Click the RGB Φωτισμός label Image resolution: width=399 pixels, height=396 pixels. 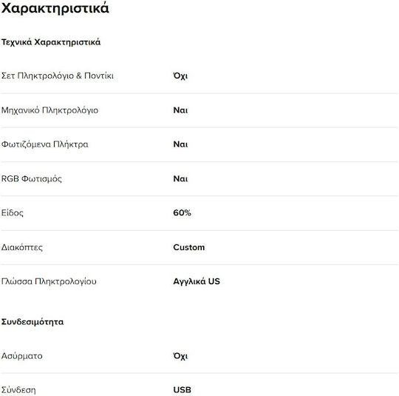(32, 178)
